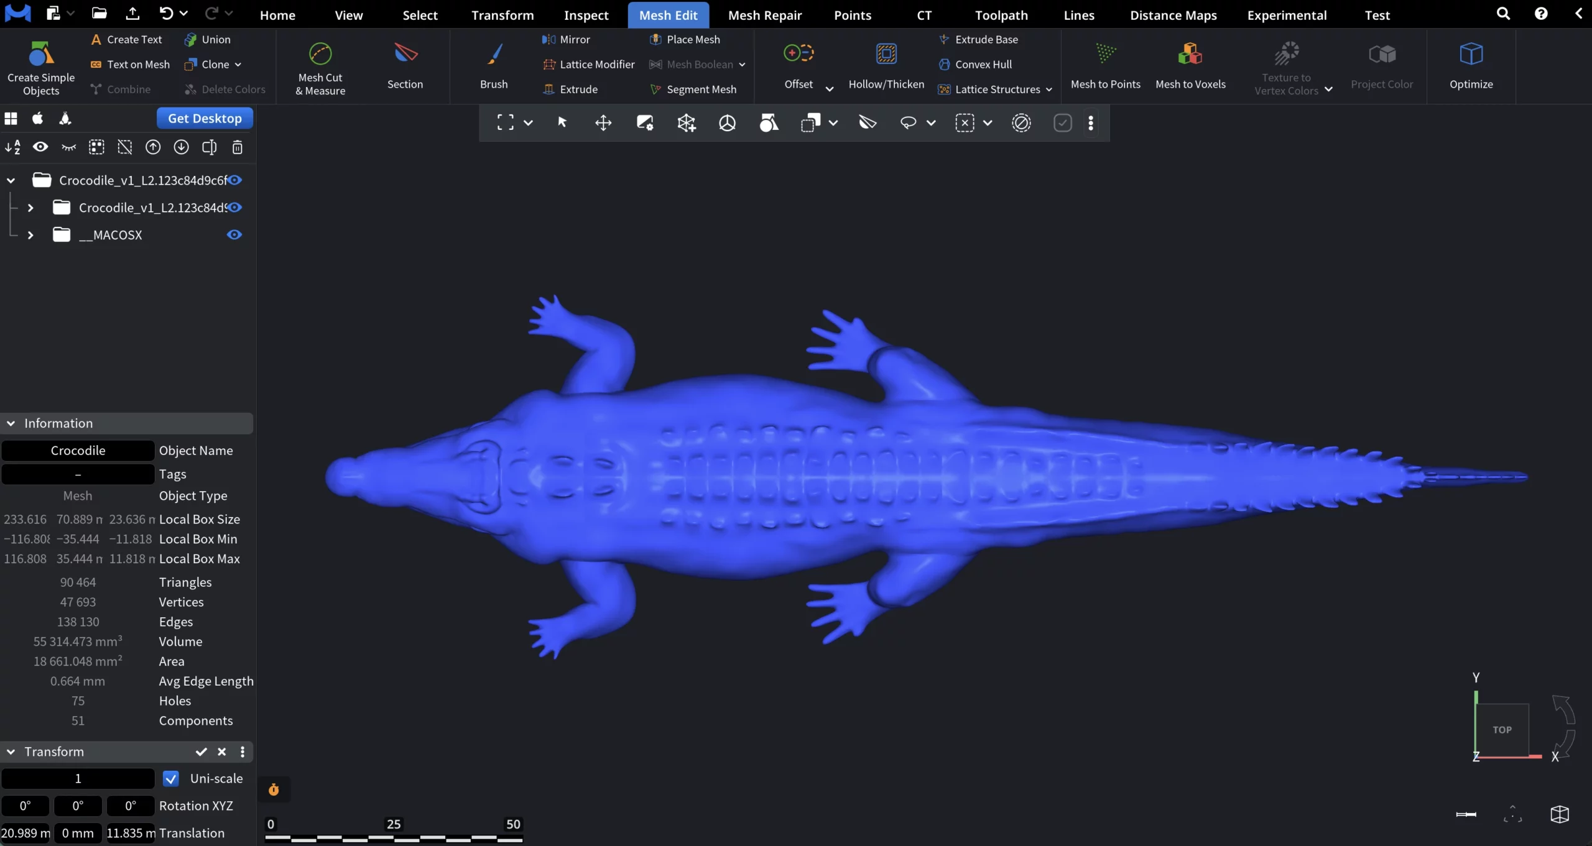Open the Mesh Cut & Measure tool
Viewport: 1592px width, 846px height.
click(x=320, y=55)
